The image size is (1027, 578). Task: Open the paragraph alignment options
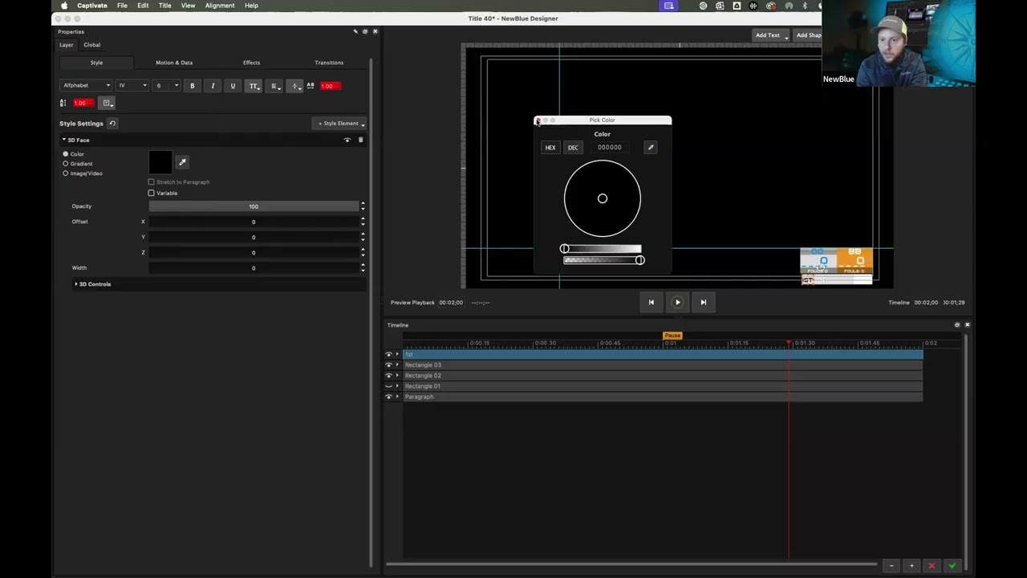point(274,86)
